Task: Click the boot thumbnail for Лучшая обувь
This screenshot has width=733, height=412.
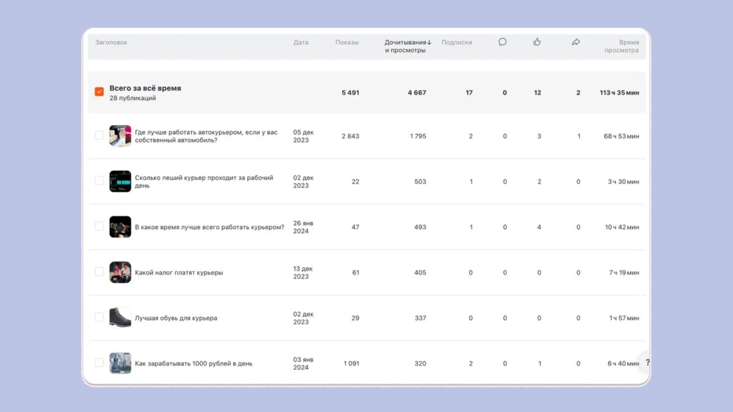Action: 120,317
